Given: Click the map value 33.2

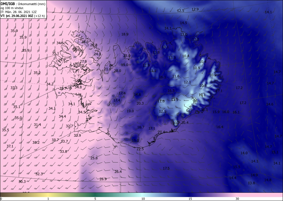Looking at the screenshot, I should tap(36, 142).
